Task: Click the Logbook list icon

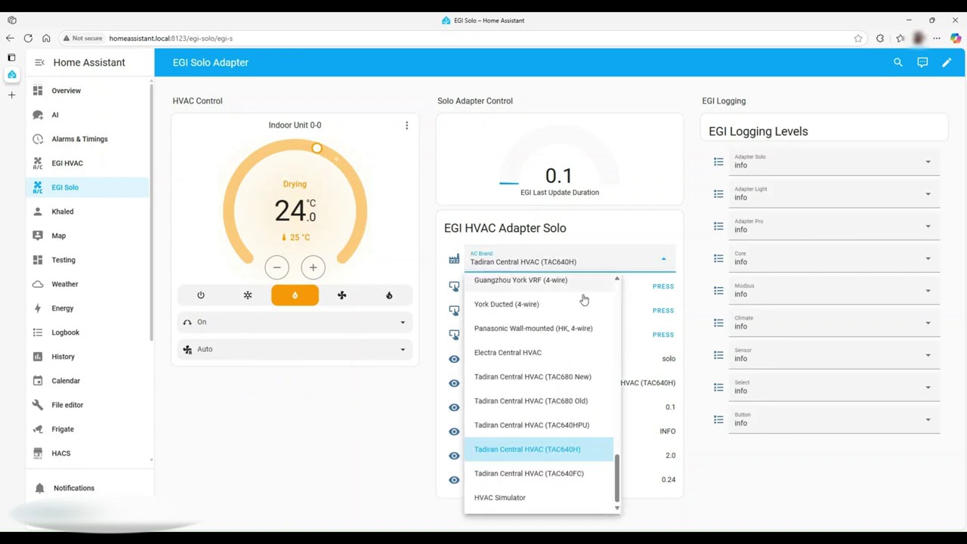Action: [38, 332]
